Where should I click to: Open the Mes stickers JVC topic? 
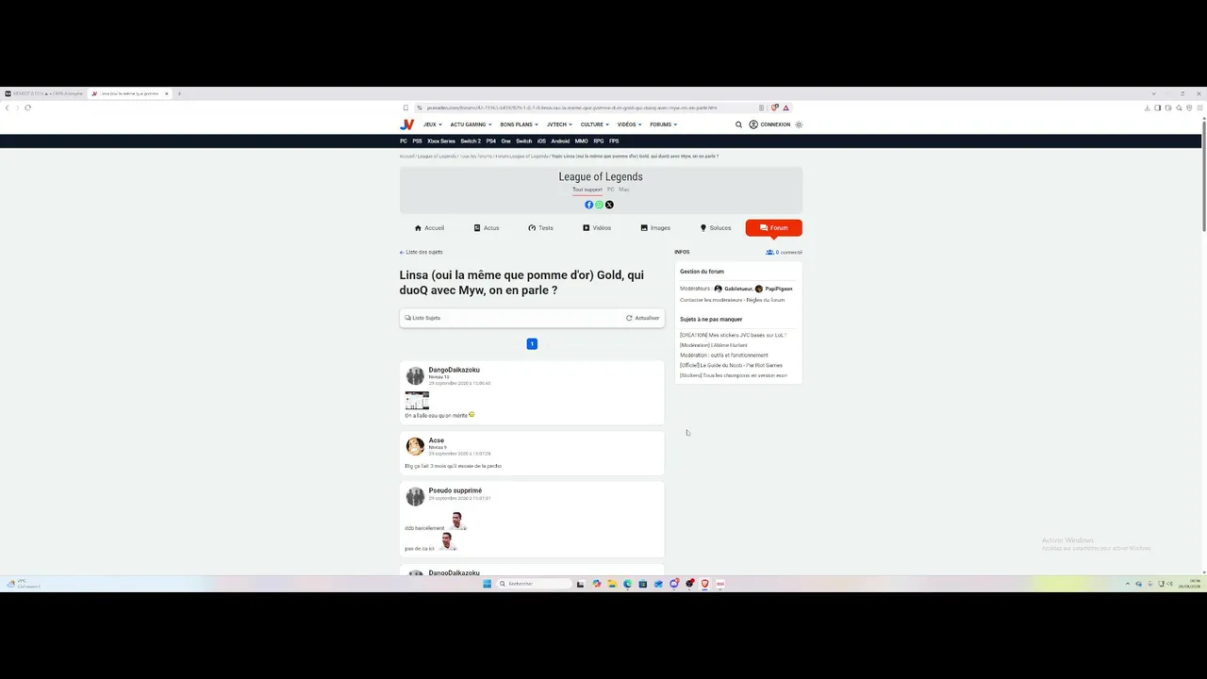click(x=733, y=335)
